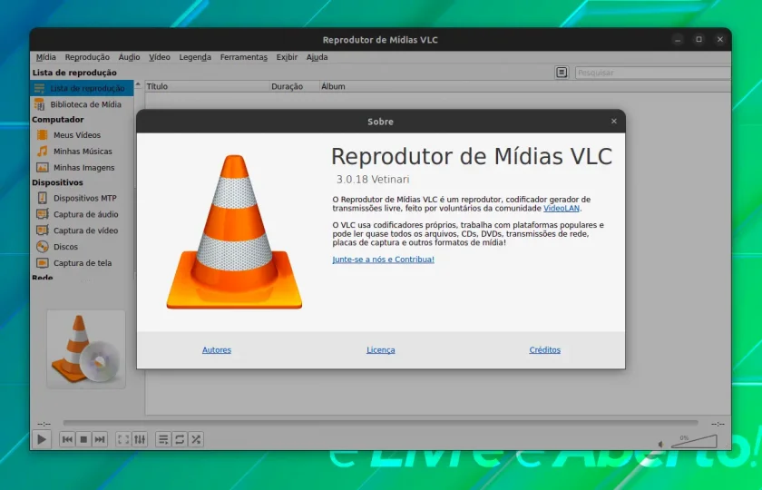Click the album art cone thumbnail
This screenshot has height=490, width=762.
(86, 349)
